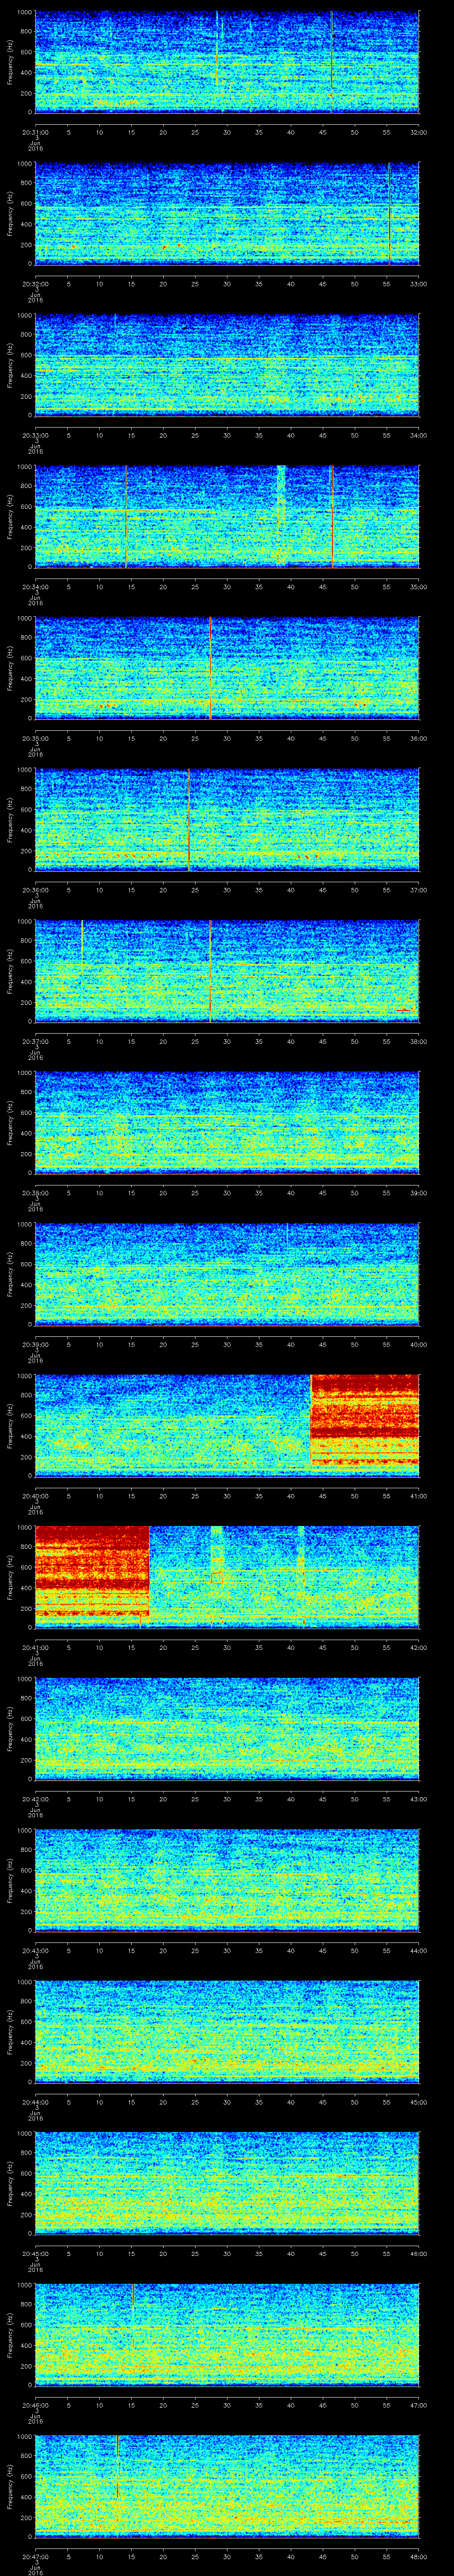Select the 20:34:00 start time label
The width and height of the screenshot is (454, 2576).
coord(36,587)
